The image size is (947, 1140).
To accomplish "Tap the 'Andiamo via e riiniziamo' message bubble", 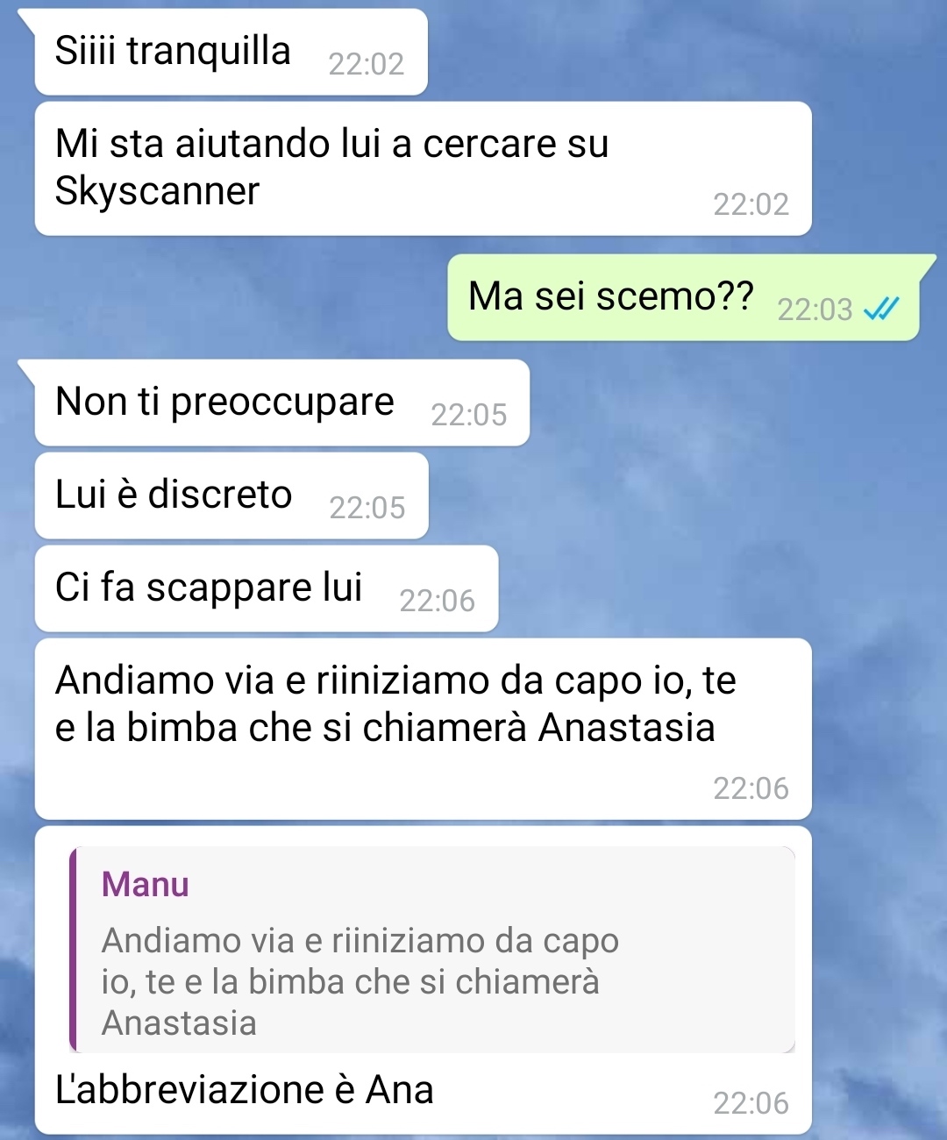I will [x=423, y=730].
